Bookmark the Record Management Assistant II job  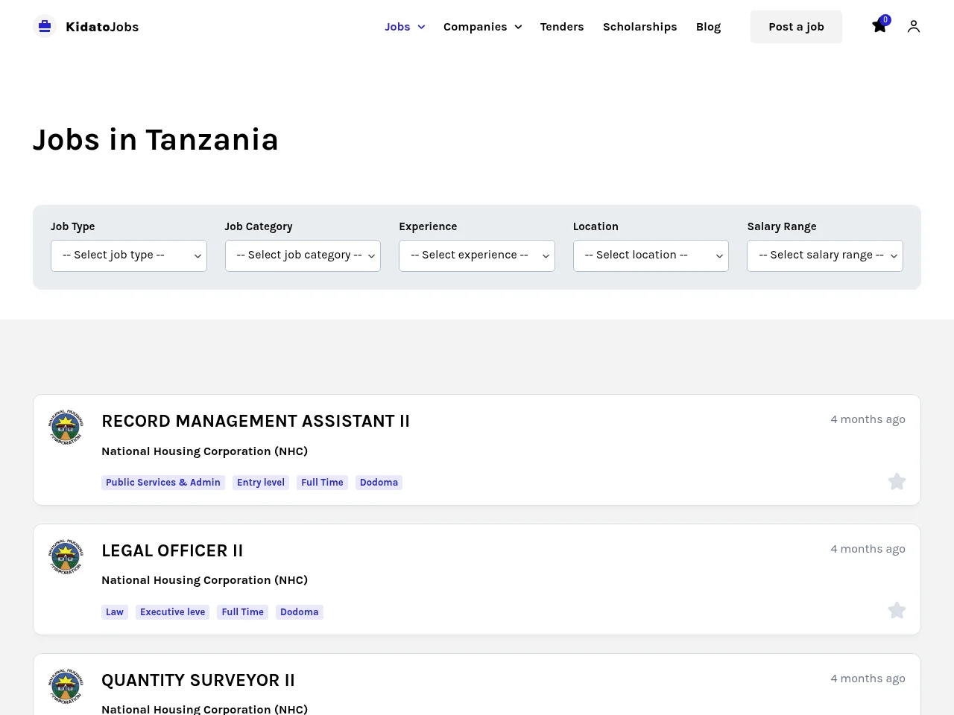click(897, 481)
